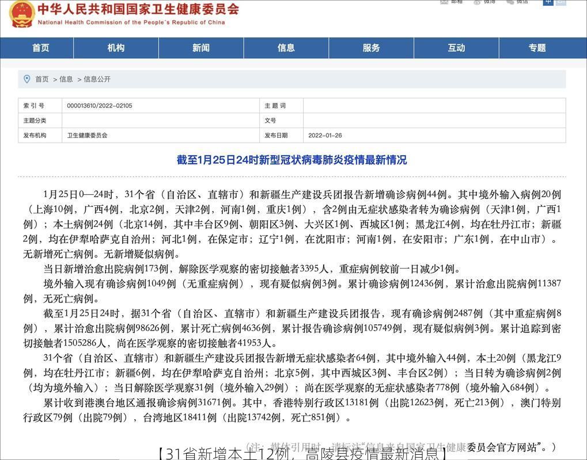The width and height of the screenshot is (587, 460).
Task: Open 信息公开 from the breadcrumb
Action: 96,79
